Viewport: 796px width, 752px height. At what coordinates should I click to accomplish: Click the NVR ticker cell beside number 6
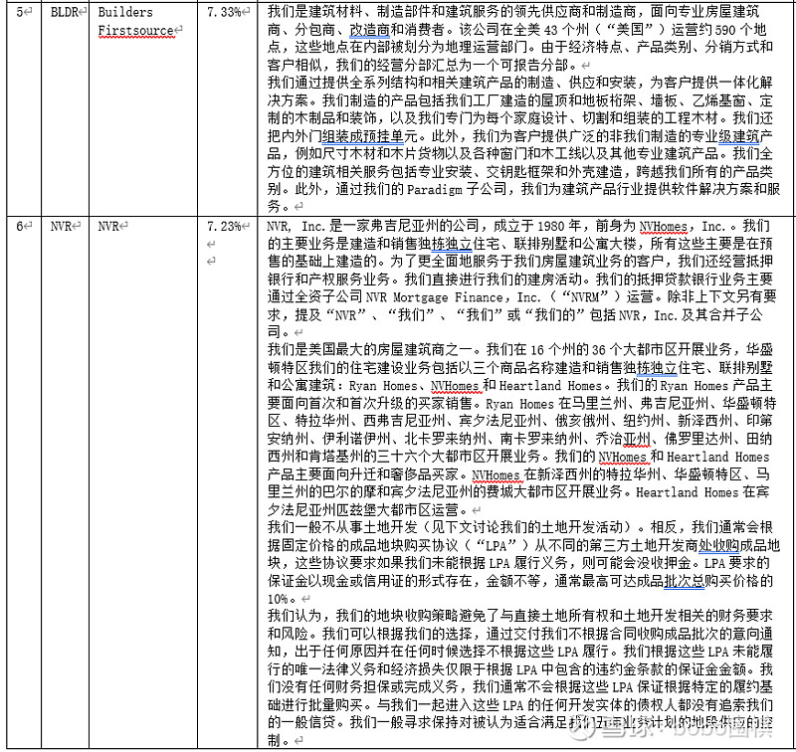point(60,227)
